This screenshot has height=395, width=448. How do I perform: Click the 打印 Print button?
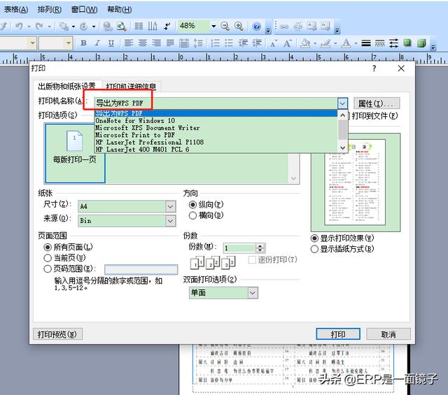click(x=338, y=334)
